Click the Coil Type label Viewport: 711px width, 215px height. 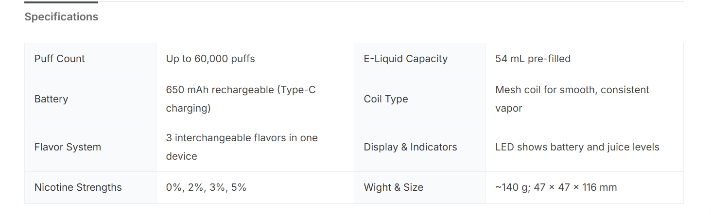(386, 99)
